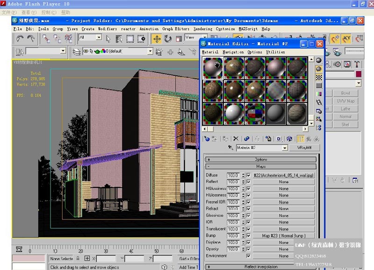Click the VRayMtl material type button
The width and height of the screenshot is (374, 270).
click(x=304, y=147)
